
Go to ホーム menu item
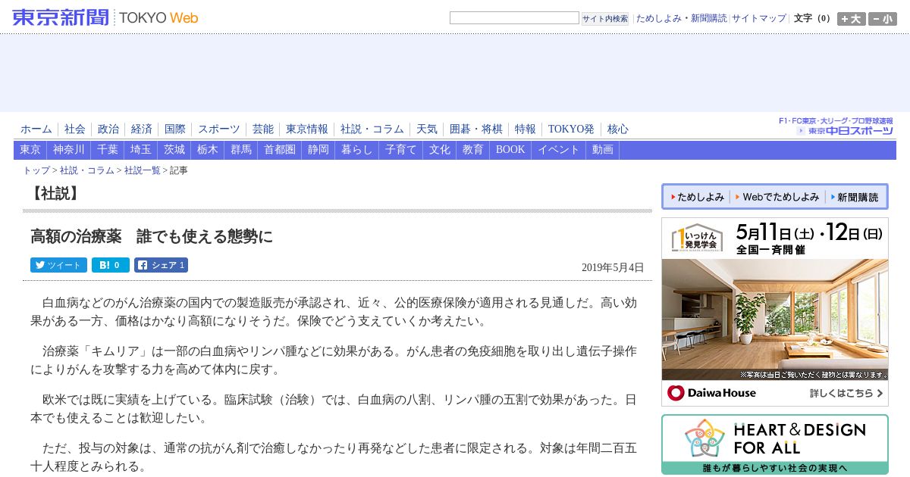pos(36,129)
